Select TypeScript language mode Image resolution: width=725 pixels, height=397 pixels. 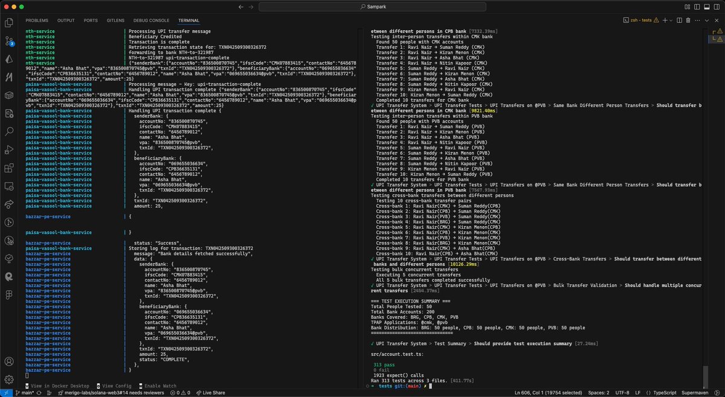(663, 393)
